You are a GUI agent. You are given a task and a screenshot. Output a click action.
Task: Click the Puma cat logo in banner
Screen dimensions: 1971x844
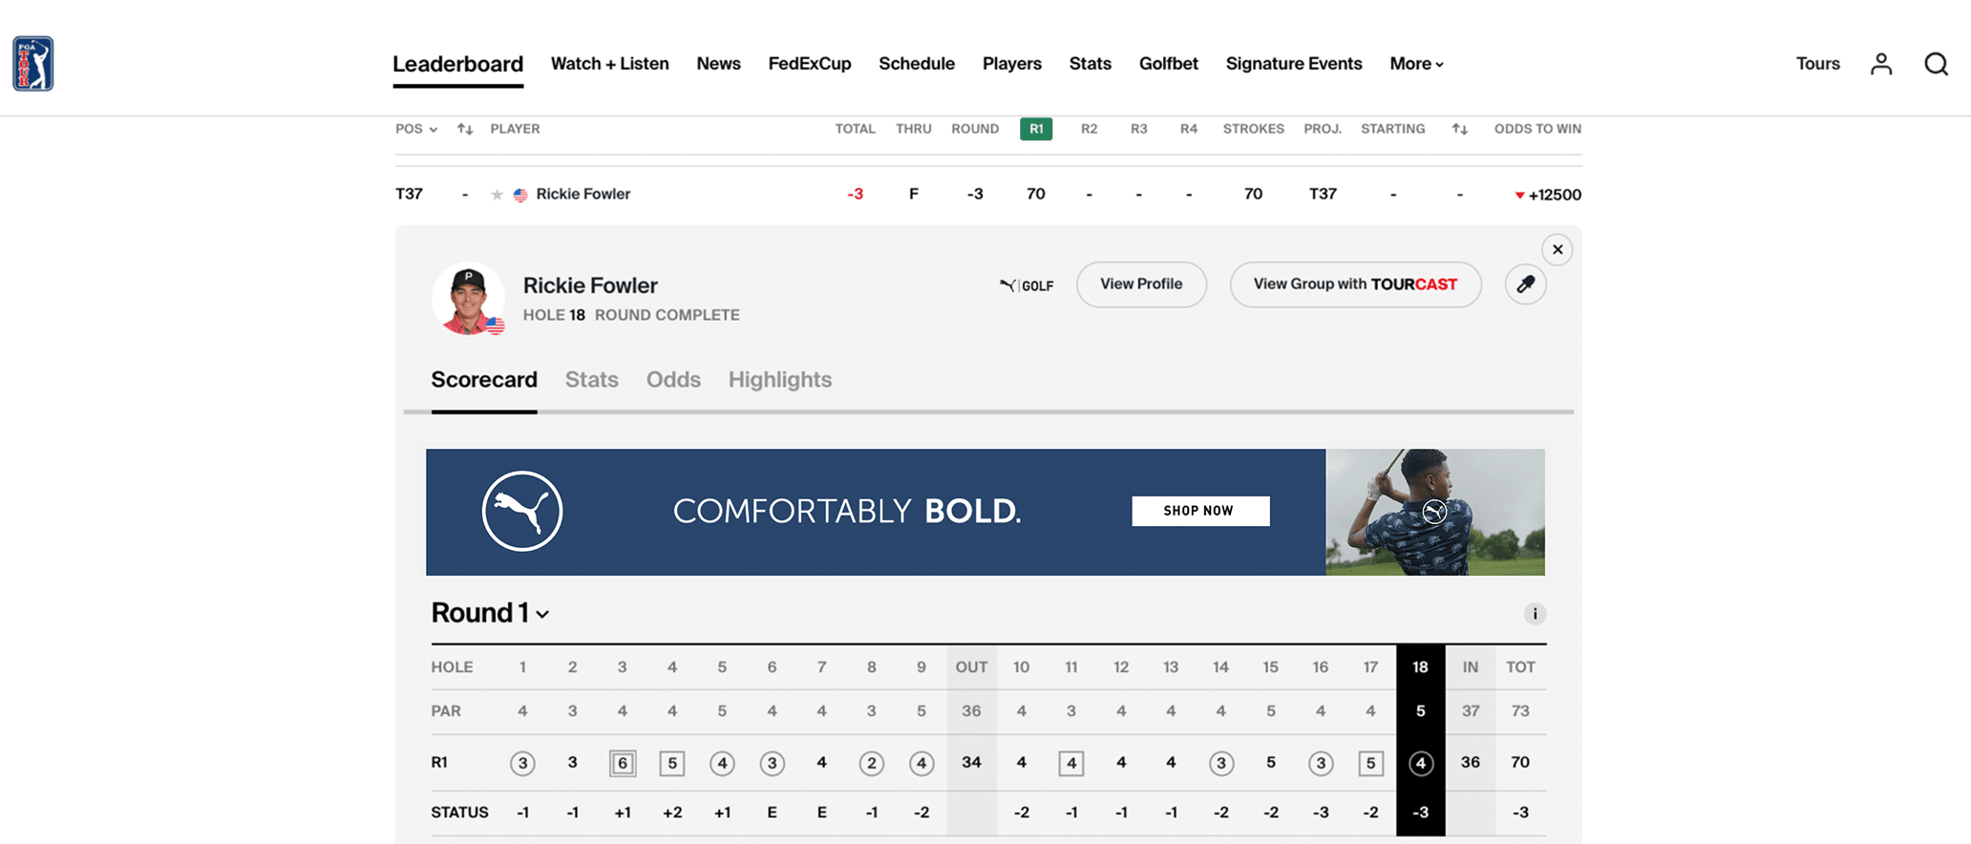(522, 511)
